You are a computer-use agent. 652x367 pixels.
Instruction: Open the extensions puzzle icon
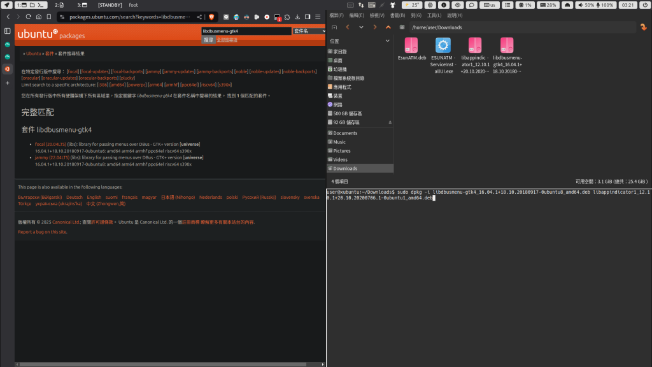[x=287, y=17]
